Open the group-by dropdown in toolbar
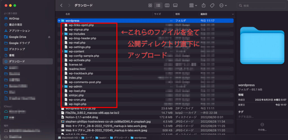Image resolution: width=288 pixels, height=140 pixels. tap(193, 6)
